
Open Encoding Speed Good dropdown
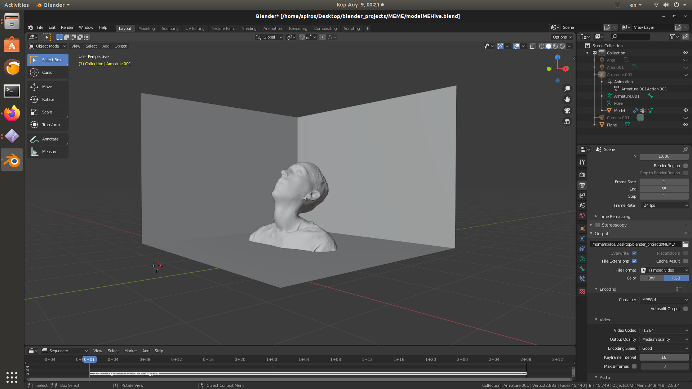(x=665, y=348)
